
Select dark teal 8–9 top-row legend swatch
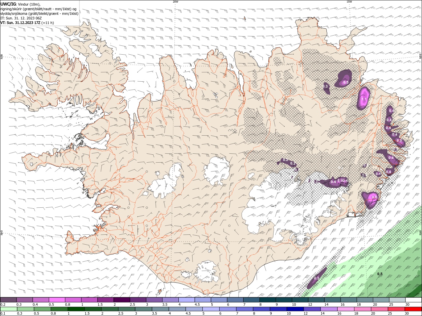tap(268, 300)
